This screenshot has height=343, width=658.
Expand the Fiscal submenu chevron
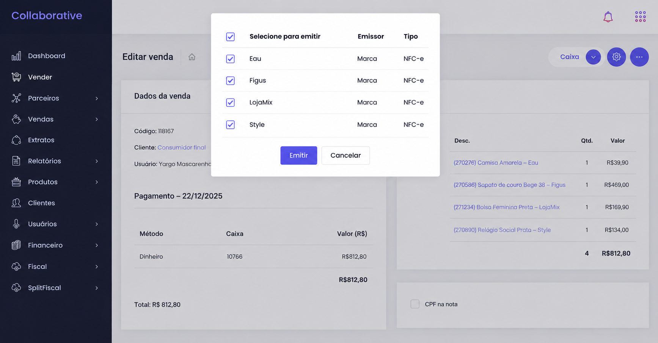[97, 267]
